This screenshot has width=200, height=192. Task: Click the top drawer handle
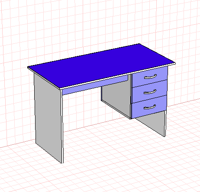pos(150,77)
